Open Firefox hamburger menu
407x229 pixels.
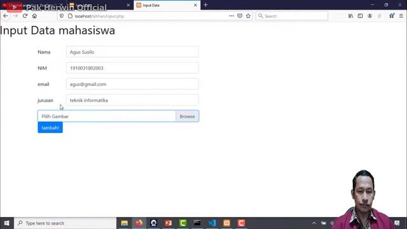point(401,16)
